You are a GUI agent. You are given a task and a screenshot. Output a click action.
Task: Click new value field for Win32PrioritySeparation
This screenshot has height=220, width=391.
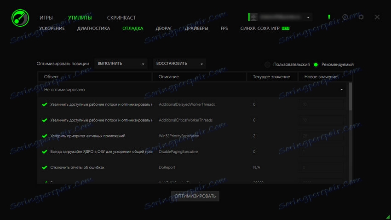(322, 136)
